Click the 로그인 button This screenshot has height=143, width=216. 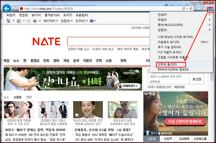coord(196,79)
